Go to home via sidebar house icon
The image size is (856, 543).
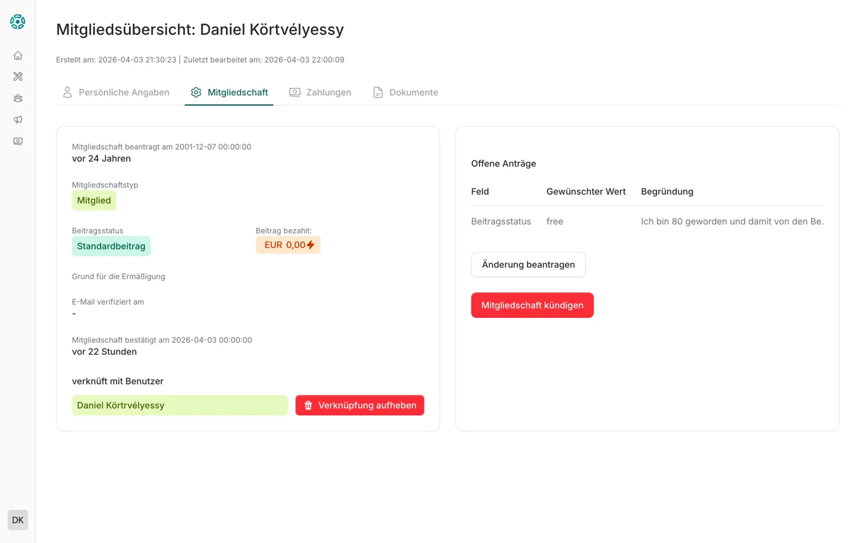click(18, 55)
